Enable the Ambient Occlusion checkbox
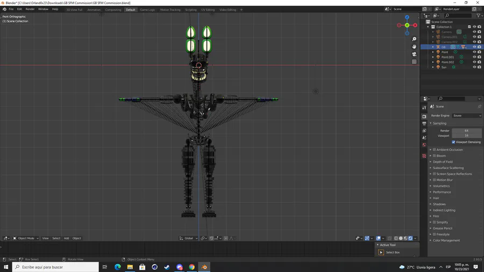 coord(435,149)
